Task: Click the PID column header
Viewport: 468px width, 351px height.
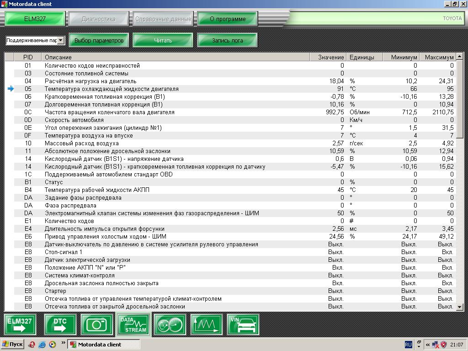Action: pos(28,57)
